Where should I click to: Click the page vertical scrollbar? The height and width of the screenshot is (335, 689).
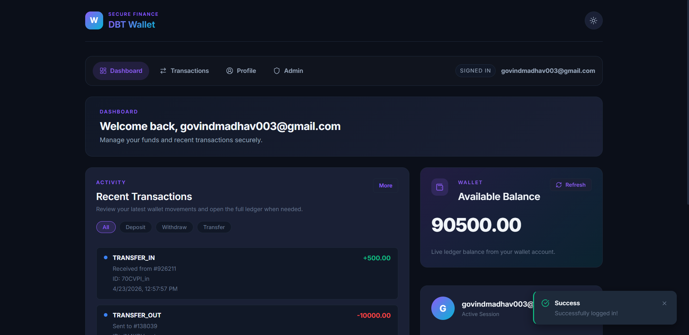tap(688, 102)
